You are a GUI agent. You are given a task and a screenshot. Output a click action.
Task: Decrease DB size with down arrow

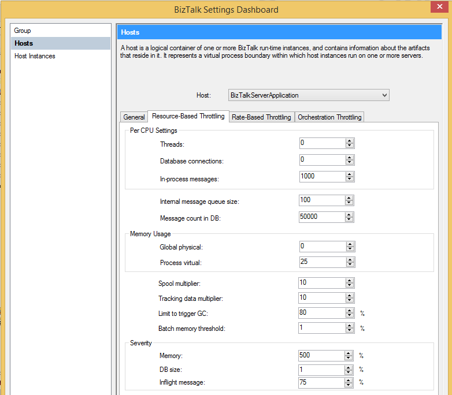coord(349,372)
